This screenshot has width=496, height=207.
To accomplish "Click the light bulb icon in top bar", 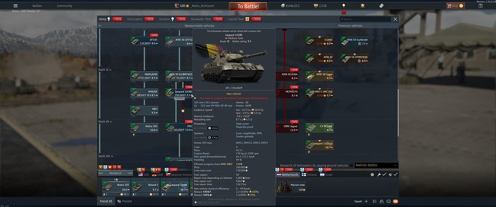I will coord(344,5).
